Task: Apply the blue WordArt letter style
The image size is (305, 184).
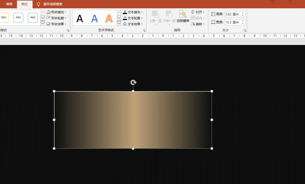Action: pos(94,18)
